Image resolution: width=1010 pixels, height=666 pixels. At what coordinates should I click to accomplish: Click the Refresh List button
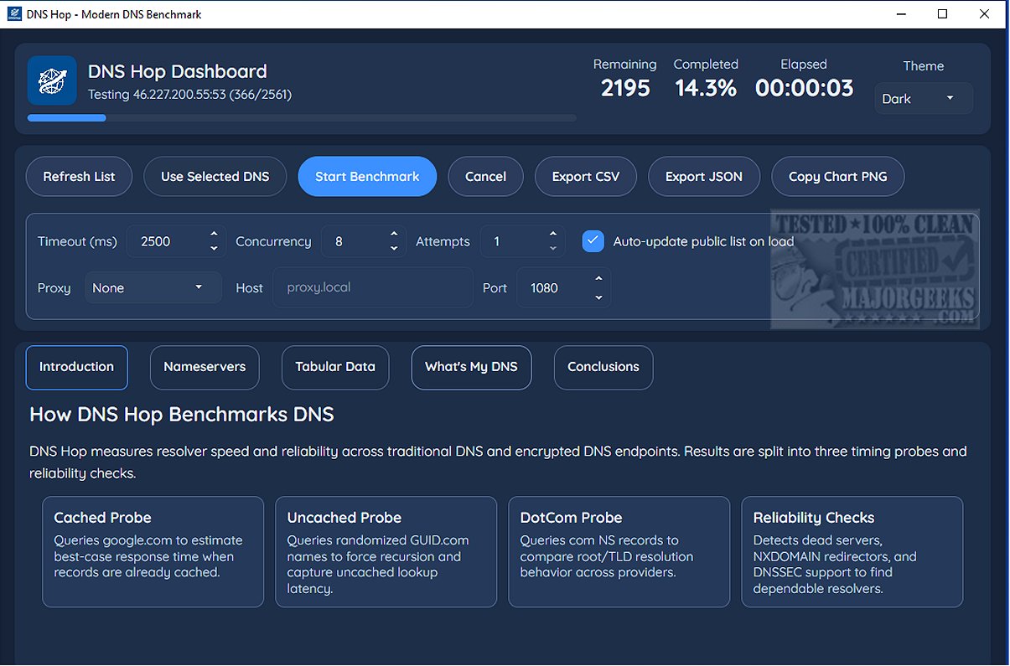[79, 177]
